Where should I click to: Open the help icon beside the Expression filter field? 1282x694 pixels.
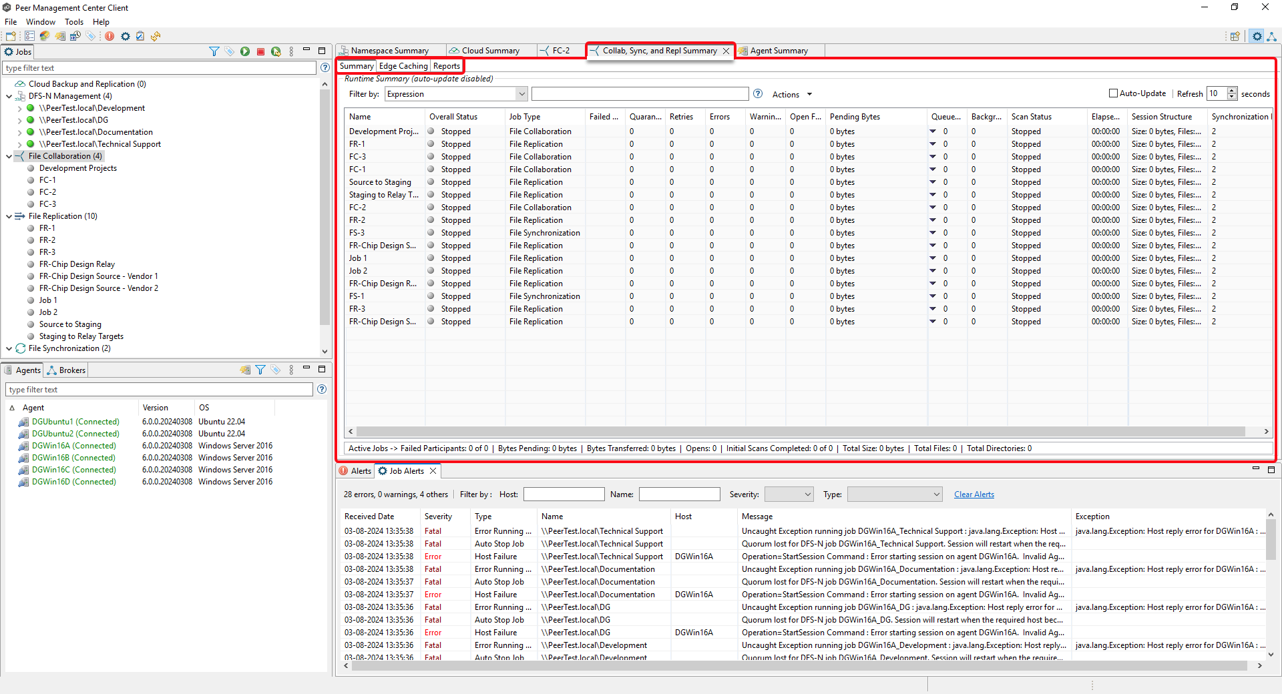point(758,94)
